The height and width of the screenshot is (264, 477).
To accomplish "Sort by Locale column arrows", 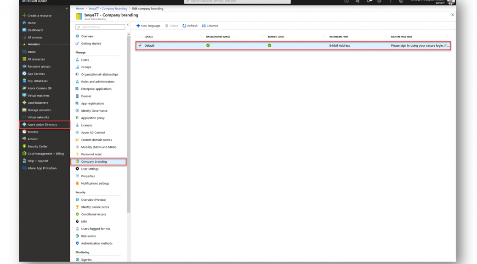I will click(x=200, y=37).
